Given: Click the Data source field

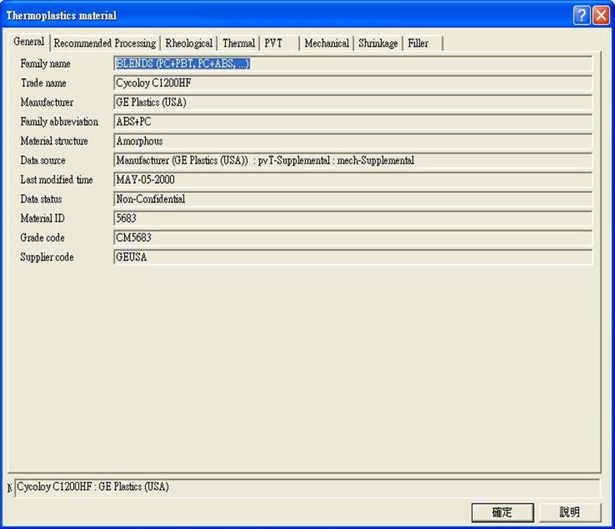Looking at the screenshot, I should [353, 160].
